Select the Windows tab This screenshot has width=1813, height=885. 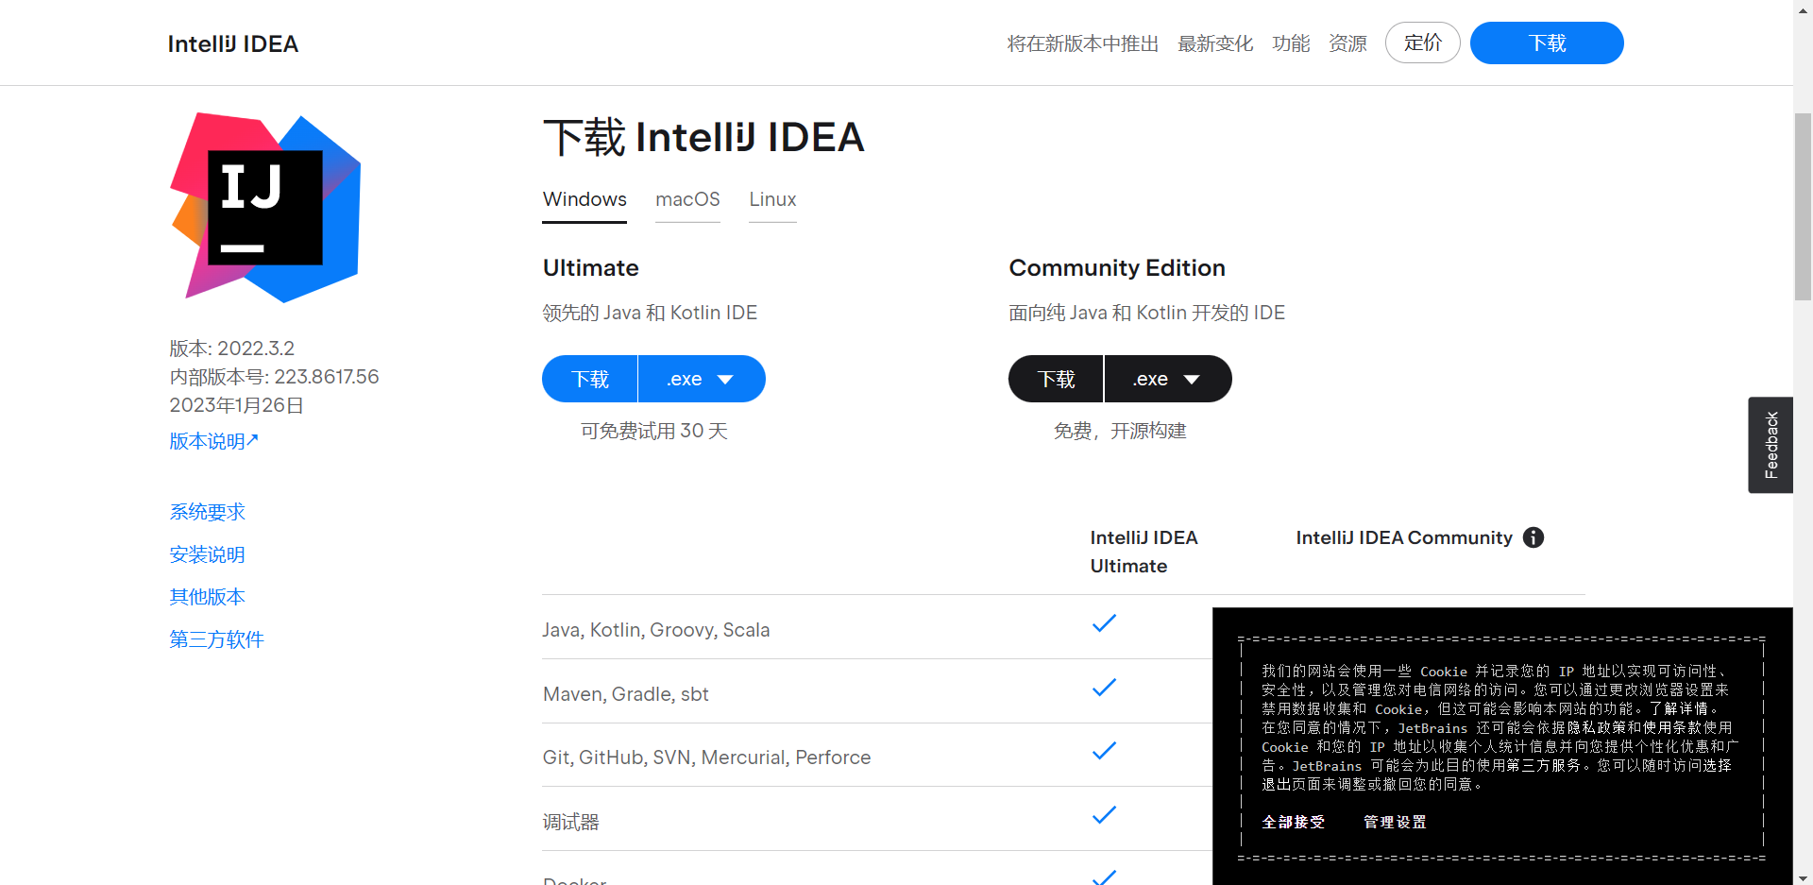tap(585, 199)
